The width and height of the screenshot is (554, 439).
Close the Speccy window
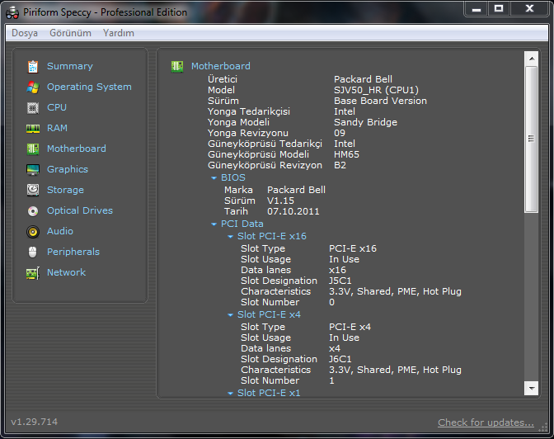point(529,8)
